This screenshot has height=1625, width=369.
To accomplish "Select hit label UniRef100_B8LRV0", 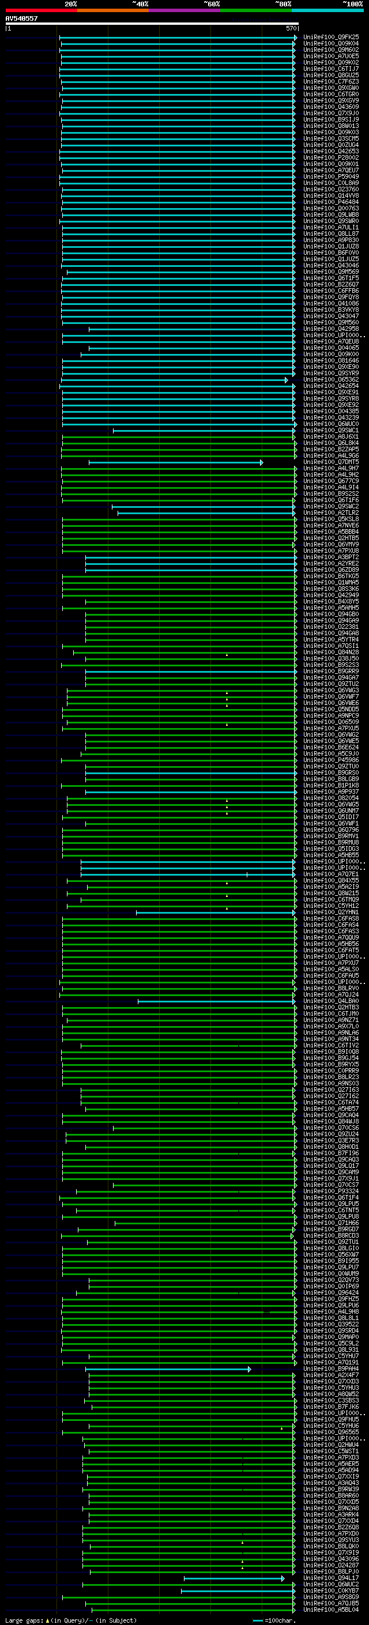I will tap(331, 988).
